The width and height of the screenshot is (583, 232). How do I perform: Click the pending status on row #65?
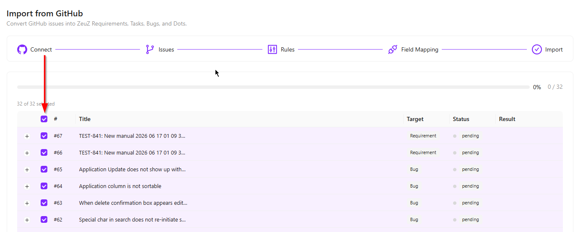(470, 169)
